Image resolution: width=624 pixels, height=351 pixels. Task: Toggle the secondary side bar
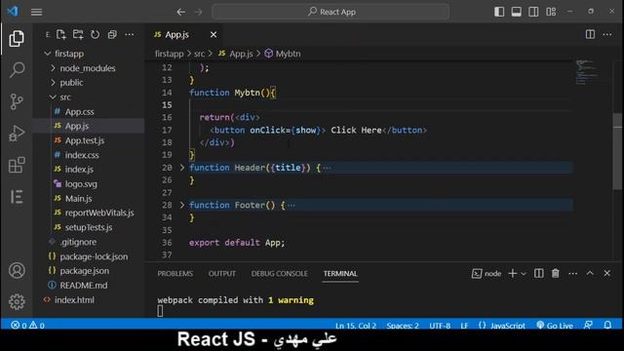pyautogui.click(x=533, y=12)
